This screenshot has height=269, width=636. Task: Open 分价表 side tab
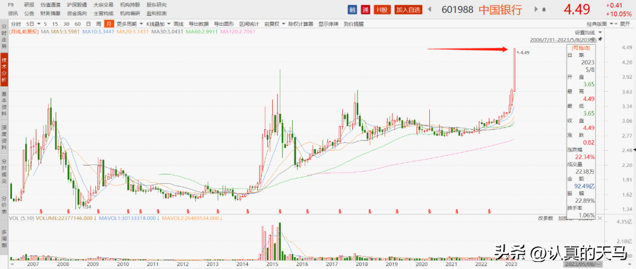4,204
